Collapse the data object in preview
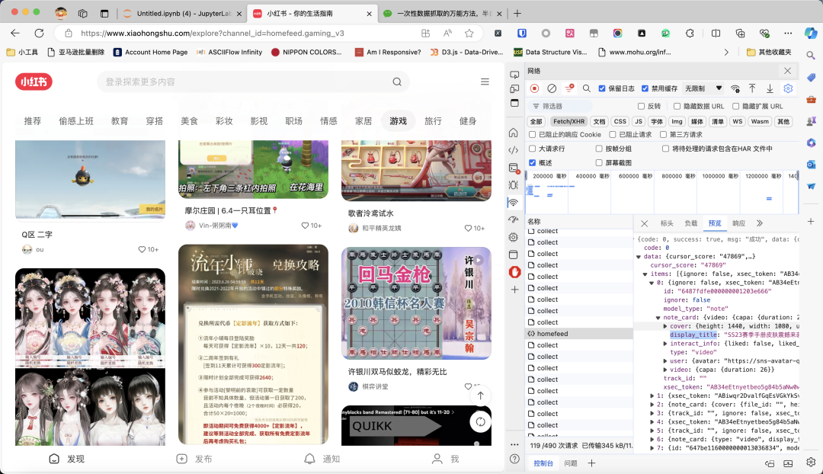The image size is (823, 474). tap(639, 257)
